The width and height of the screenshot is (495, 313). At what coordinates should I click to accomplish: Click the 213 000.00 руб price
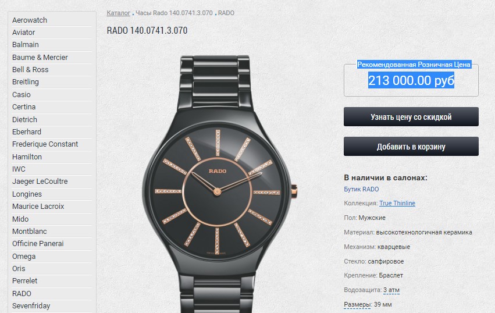point(411,80)
